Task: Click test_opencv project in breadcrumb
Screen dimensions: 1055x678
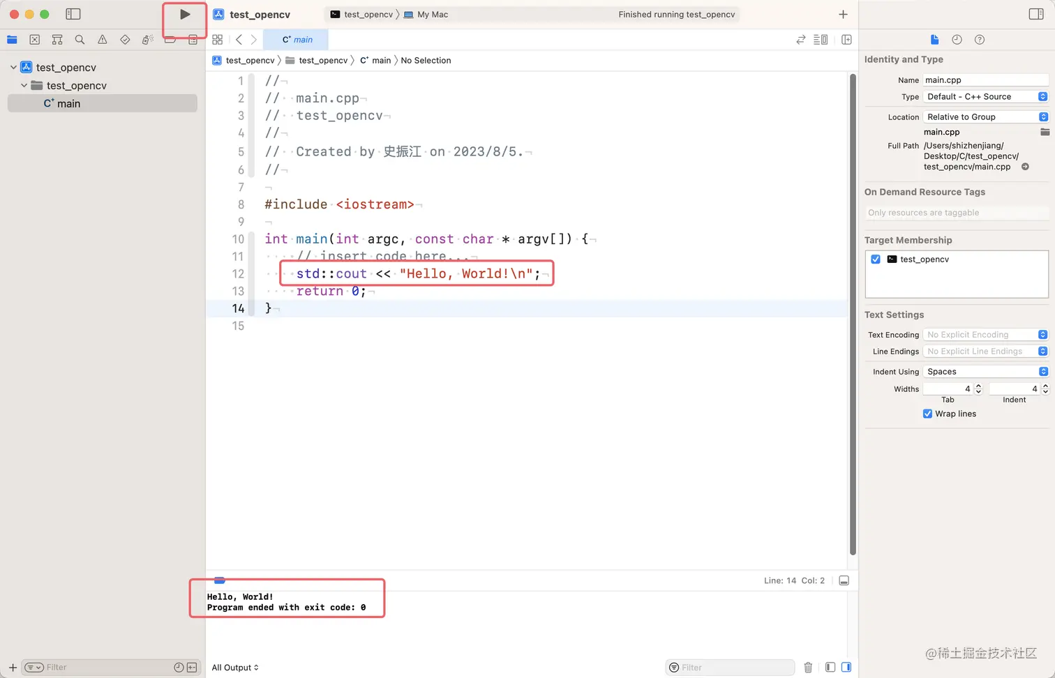Action: pos(244,61)
